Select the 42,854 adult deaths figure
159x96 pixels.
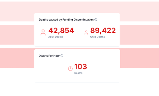tap(61, 30)
